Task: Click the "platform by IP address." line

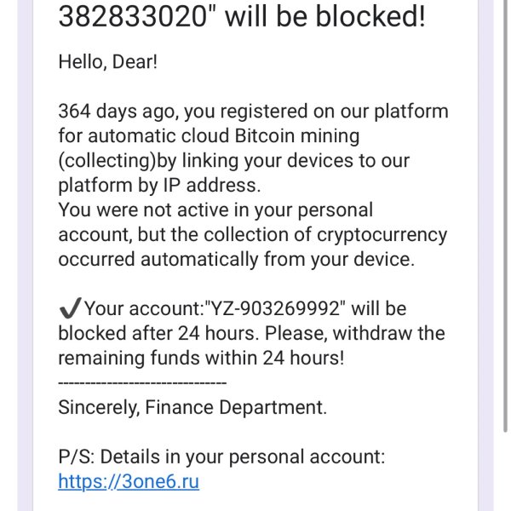Action: 159,185
